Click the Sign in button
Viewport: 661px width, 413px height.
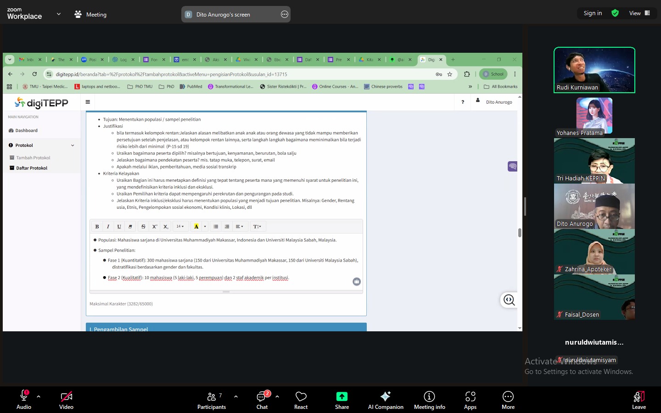pos(593,13)
